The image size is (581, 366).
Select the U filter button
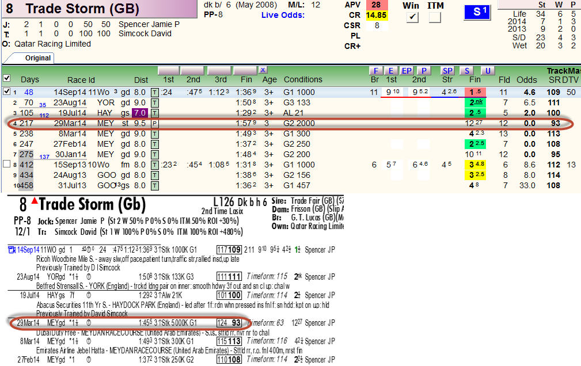[x=488, y=71]
